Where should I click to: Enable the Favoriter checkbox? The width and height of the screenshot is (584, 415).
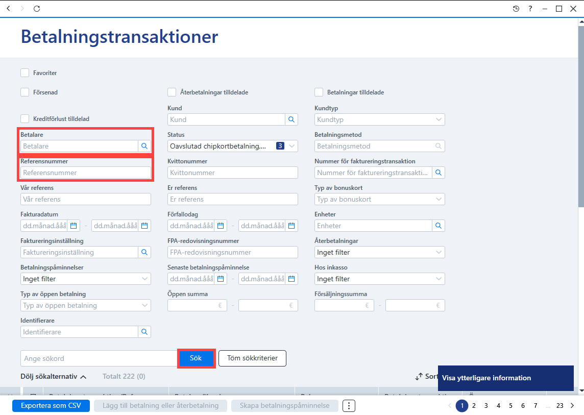click(25, 73)
